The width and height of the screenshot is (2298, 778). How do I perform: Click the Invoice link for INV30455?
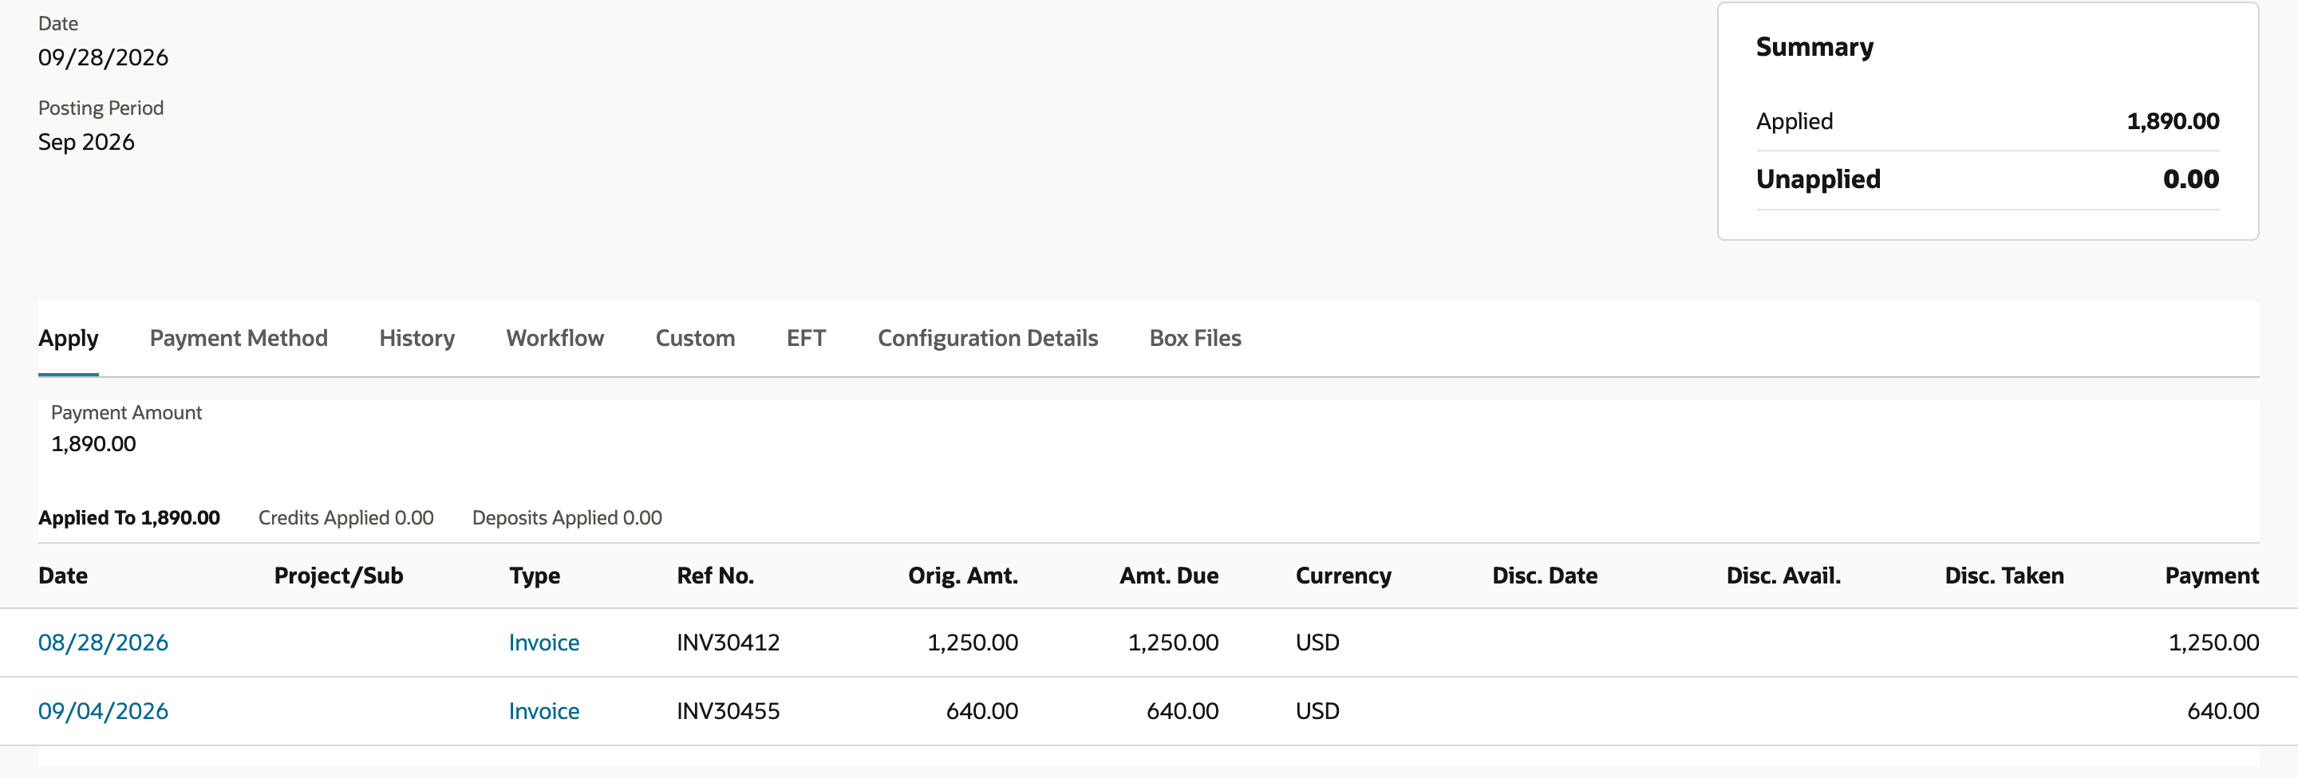pos(544,711)
